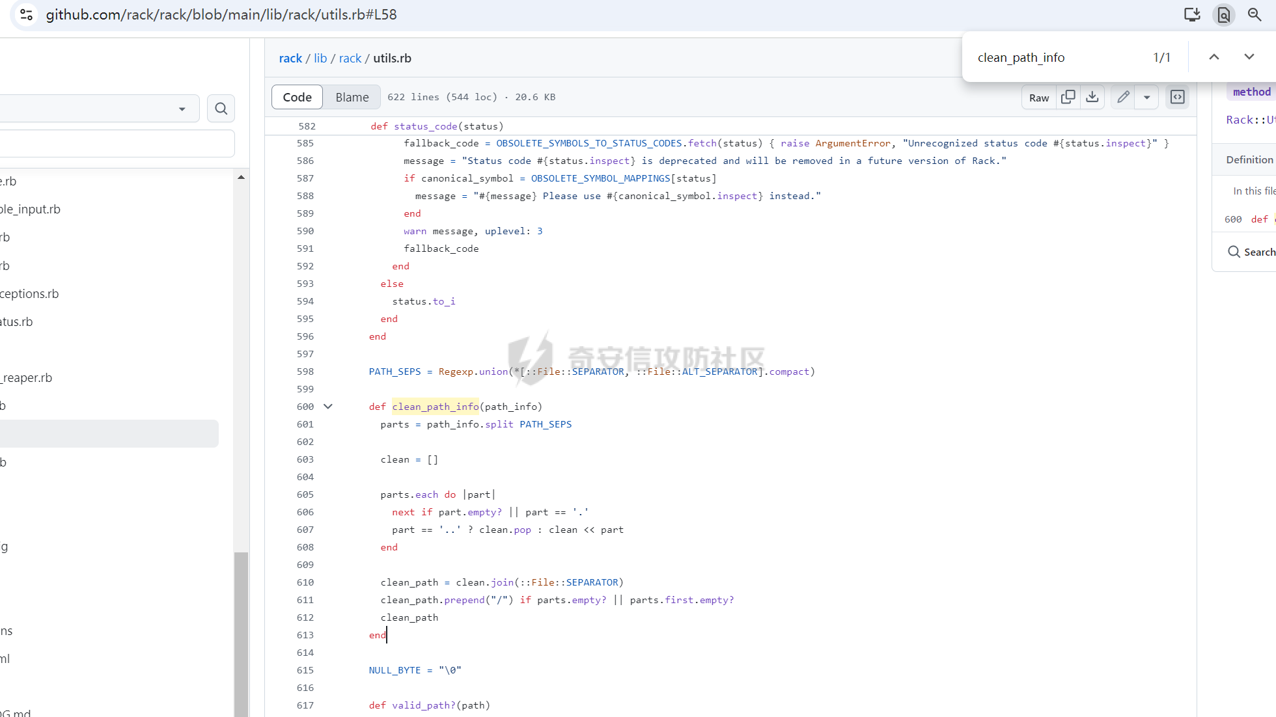The width and height of the screenshot is (1276, 717).
Task: Click the utils.rb file name in breadcrumb
Action: click(392, 58)
